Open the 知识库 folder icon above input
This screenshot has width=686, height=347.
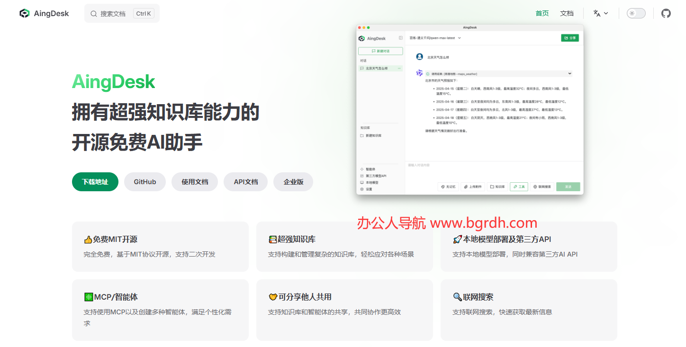[x=492, y=187]
